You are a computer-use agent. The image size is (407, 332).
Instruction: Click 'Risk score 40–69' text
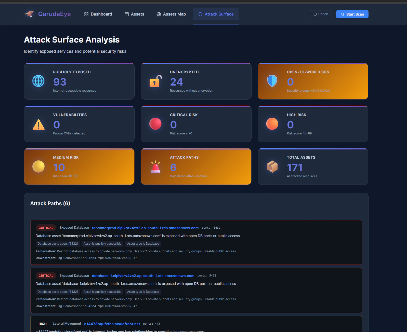coord(299,133)
